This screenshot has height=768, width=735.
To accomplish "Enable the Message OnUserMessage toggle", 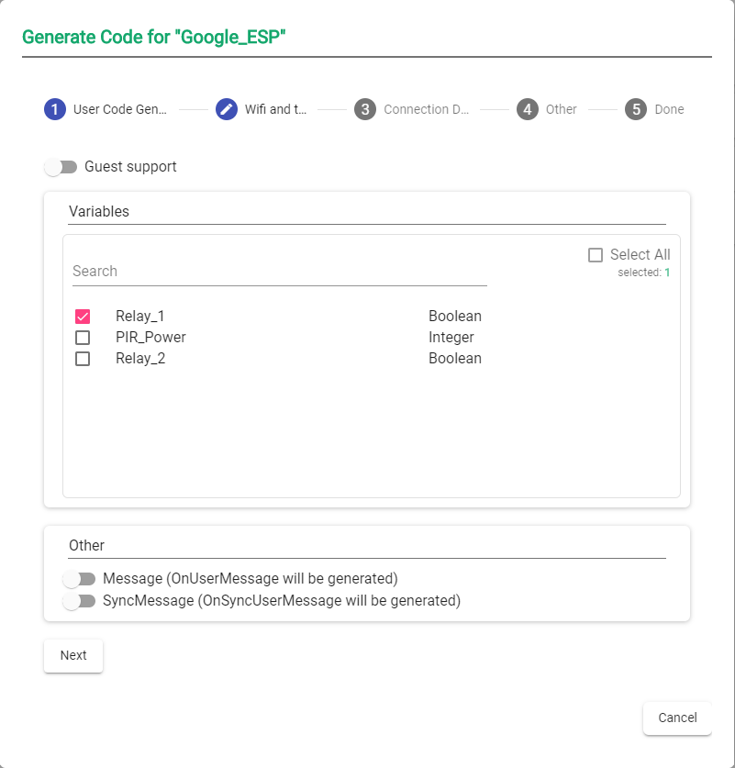I will (x=80, y=579).
